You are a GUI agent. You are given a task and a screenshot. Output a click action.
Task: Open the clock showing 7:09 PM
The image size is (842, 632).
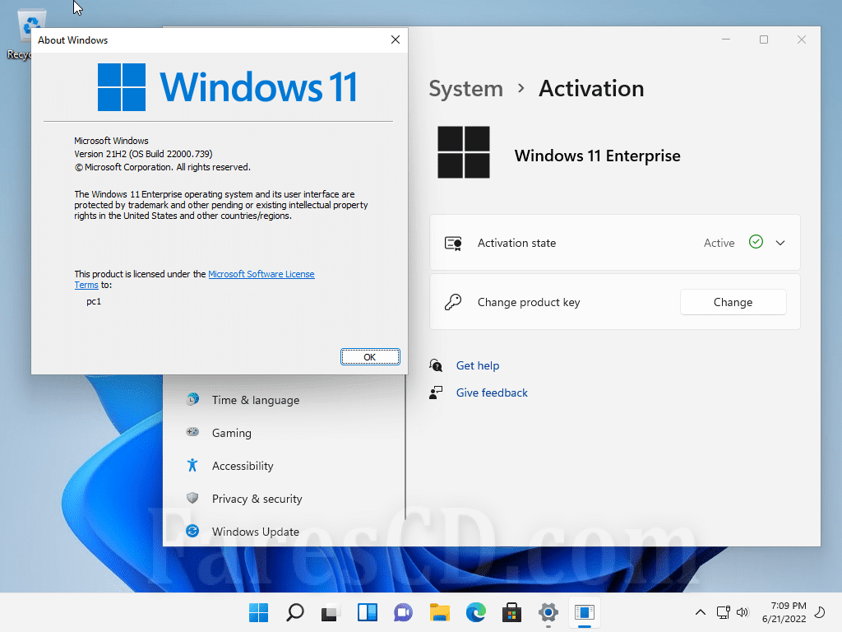(x=784, y=612)
